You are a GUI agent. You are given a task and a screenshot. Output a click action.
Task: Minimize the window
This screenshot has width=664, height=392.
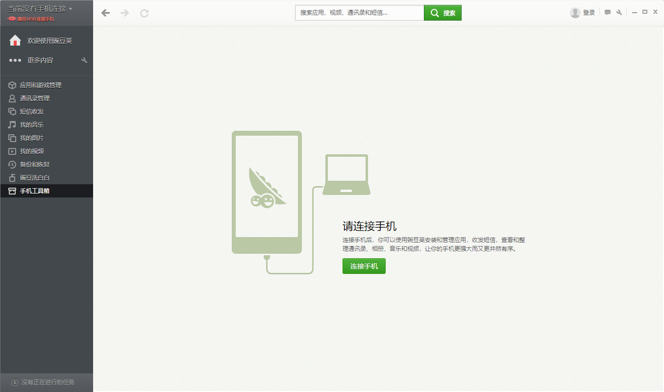635,12
